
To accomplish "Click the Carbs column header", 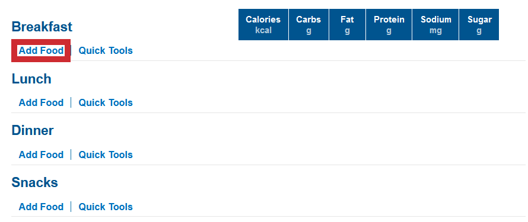I will tap(308, 24).
